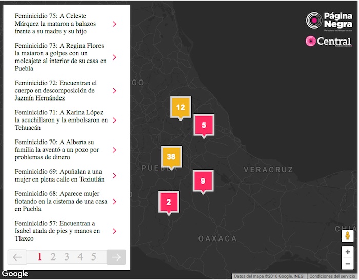Viewport: 359px width, 280px height.
Task: Click the Central logo
Action: point(328,42)
